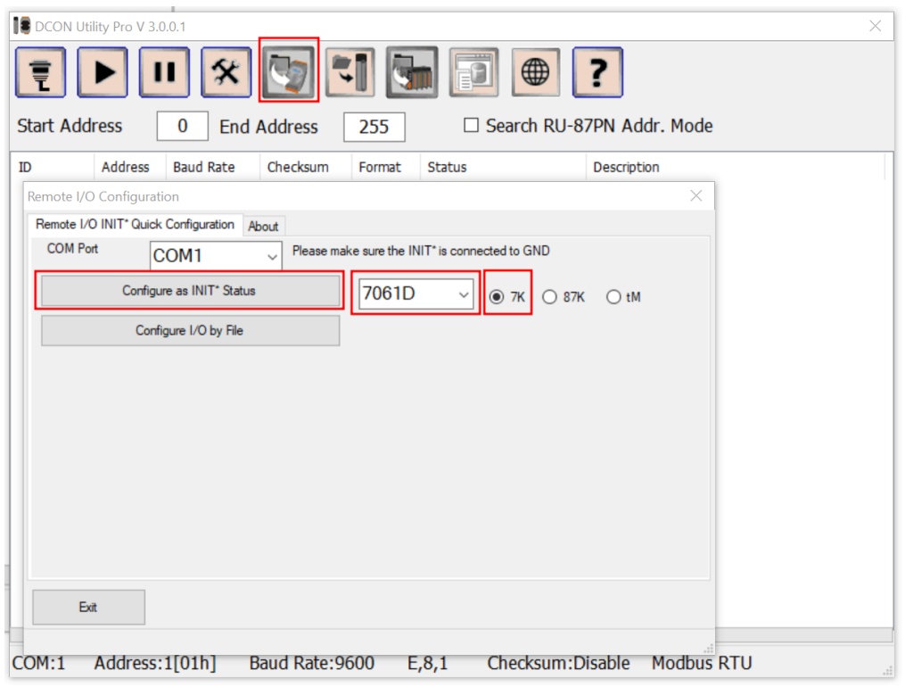Click 'Address:1[01h]' in the status bar
Image resolution: width=913 pixels, height=695 pixels.
155,664
